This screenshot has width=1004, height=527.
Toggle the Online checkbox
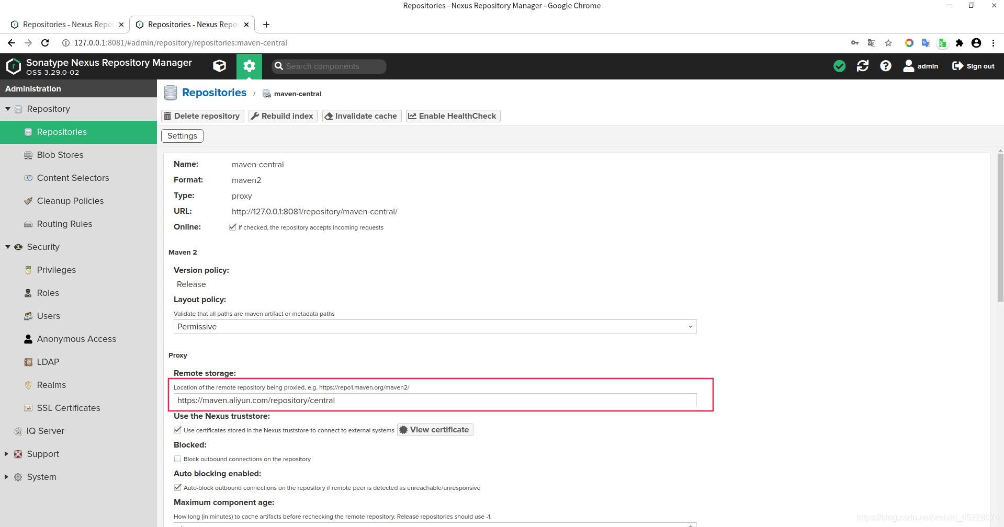233,227
